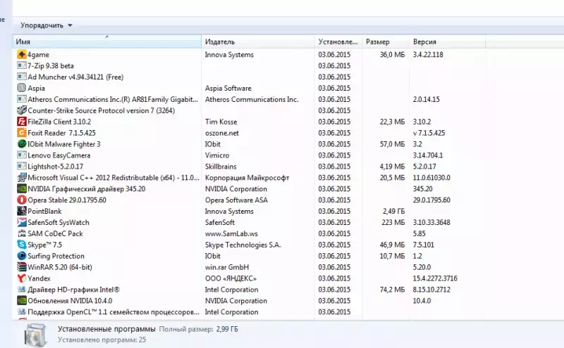Click size value 4,19 МБ

pyautogui.click(x=392, y=166)
